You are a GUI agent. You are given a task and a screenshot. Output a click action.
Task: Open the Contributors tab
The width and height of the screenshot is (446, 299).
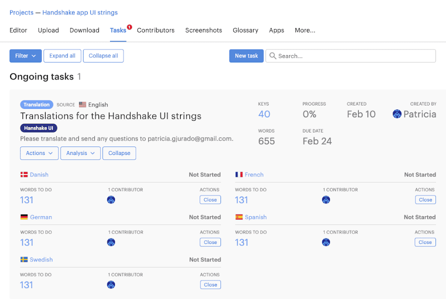coord(155,30)
